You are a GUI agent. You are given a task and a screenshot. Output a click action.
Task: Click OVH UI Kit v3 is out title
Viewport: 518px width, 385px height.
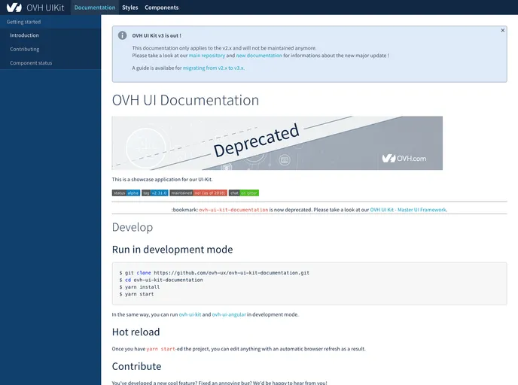point(157,35)
